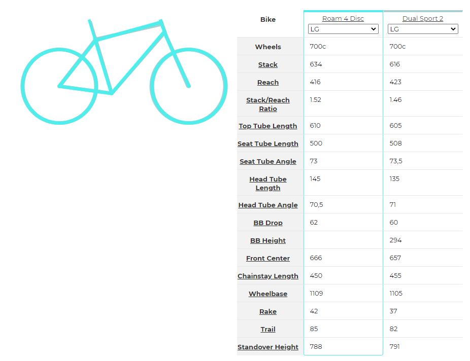This screenshot has height=361, width=470.
Task: Click the seat tube length value 508
Action: 396,143
